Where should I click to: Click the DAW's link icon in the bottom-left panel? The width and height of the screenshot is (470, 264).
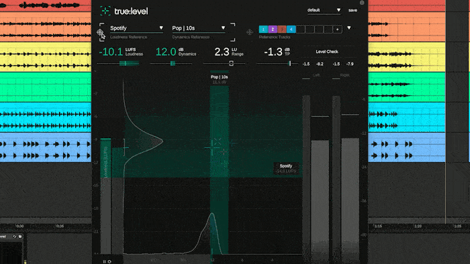(x=14, y=237)
